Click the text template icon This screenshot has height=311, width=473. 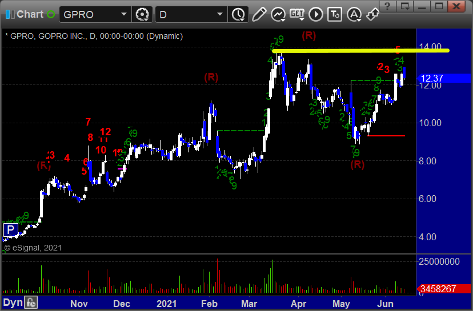[x=335, y=14]
